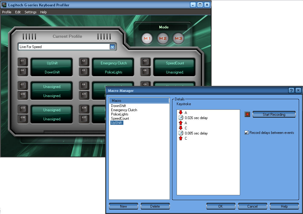Select the UpShift assignment for G1

[52, 63]
